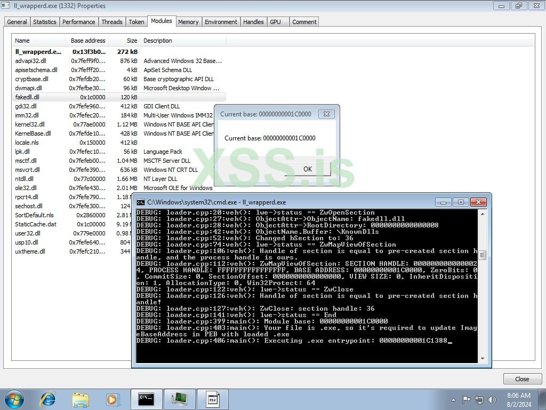Open the Windows Start menu

pyautogui.click(x=14, y=399)
